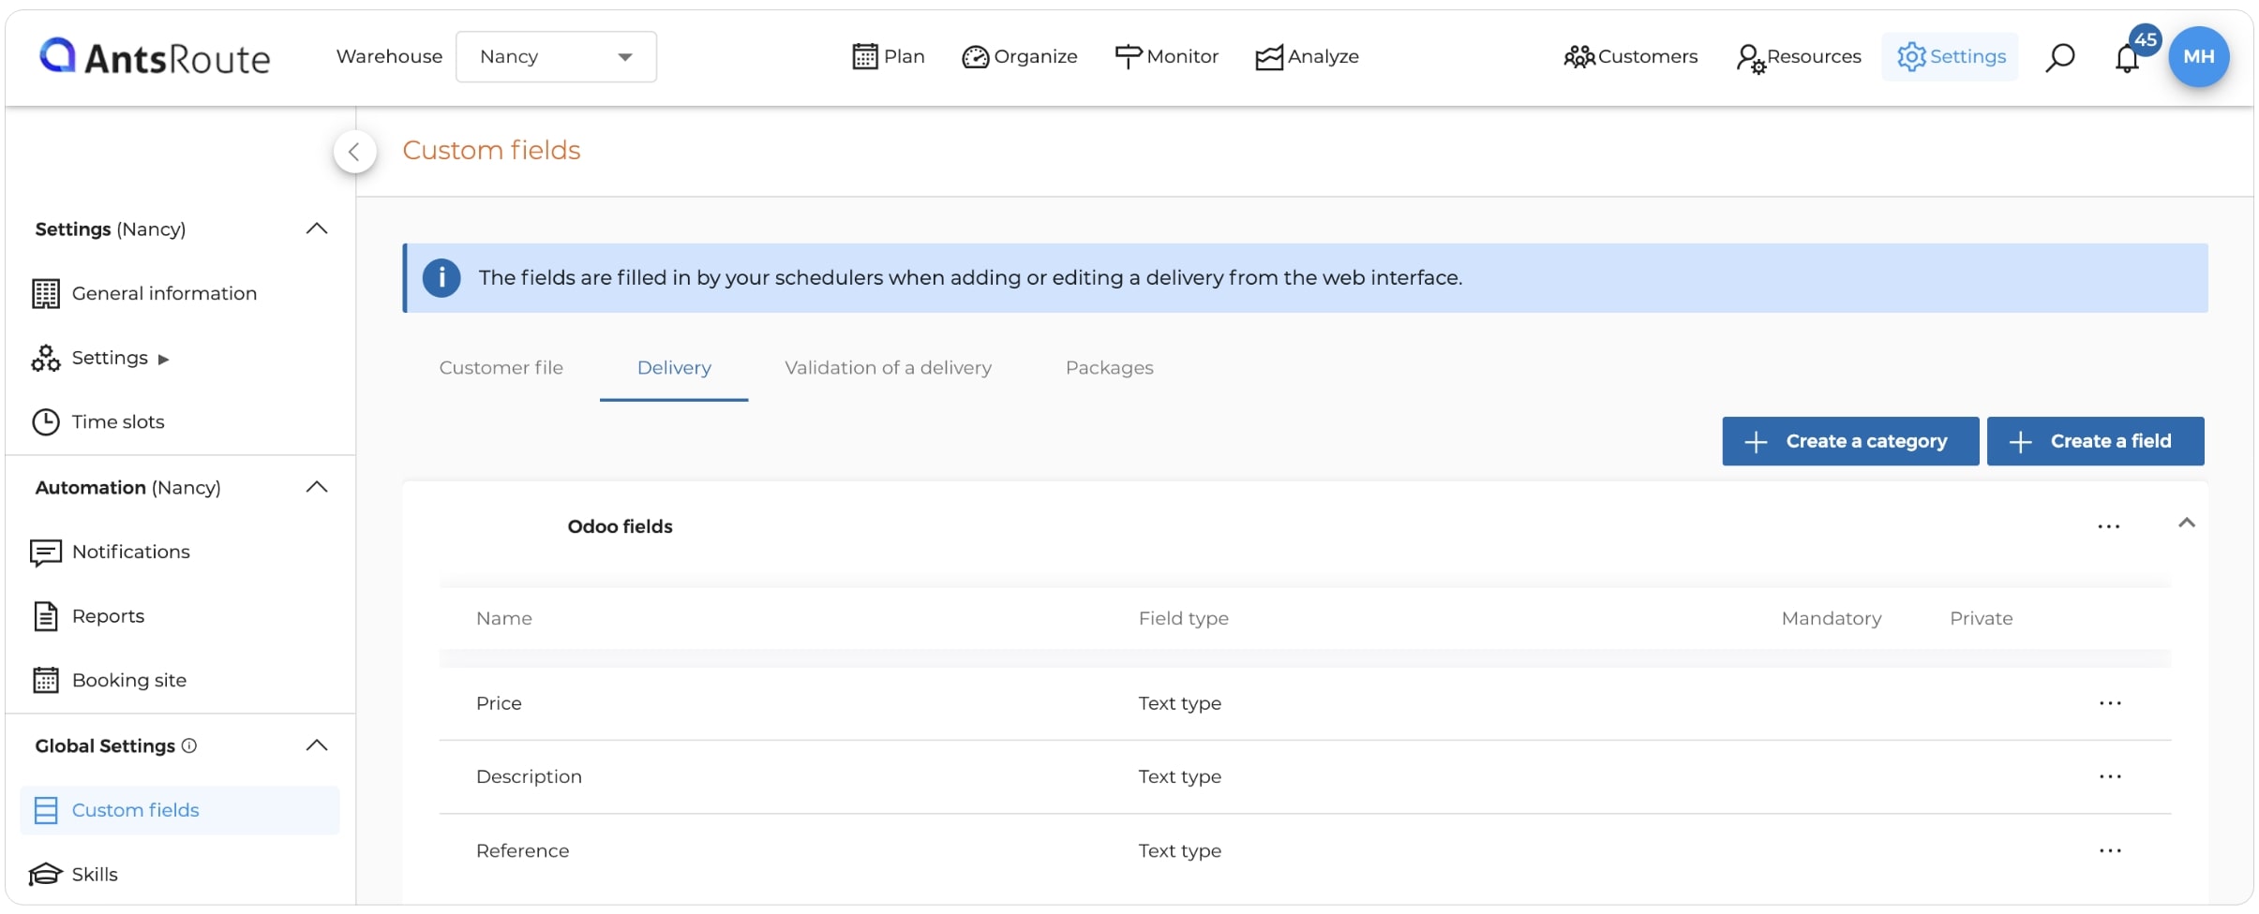Open options menu for Description row
The image size is (2259, 914).
2110,776
